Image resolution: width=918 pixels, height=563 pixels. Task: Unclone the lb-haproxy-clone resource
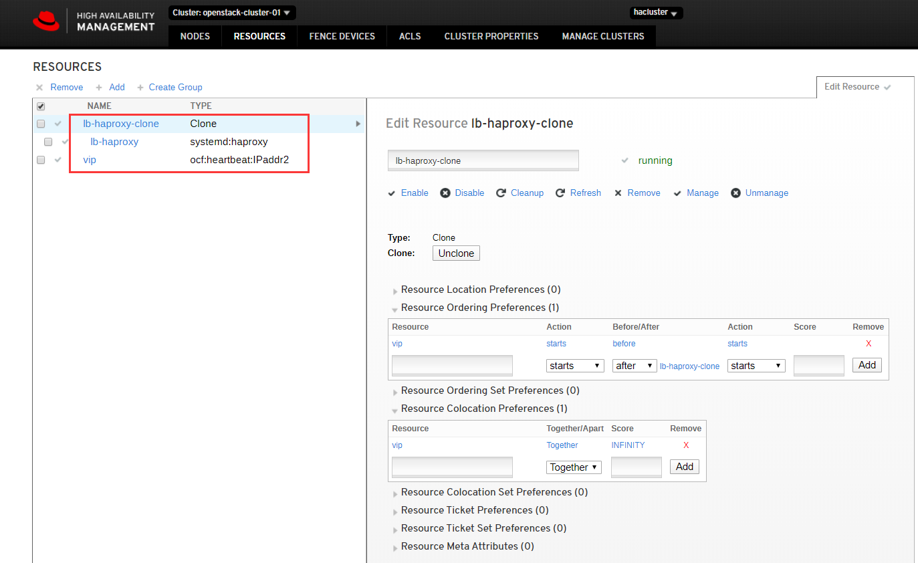[456, 253]
